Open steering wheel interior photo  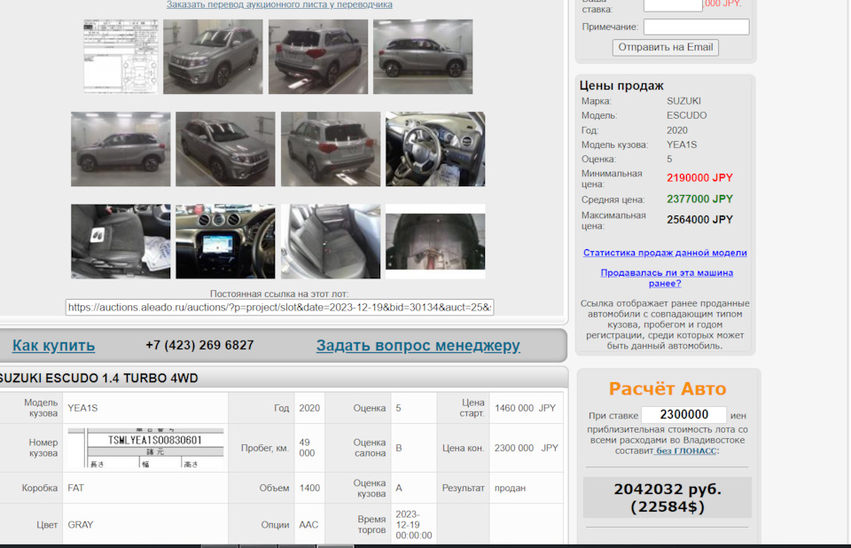click(435, 149)
